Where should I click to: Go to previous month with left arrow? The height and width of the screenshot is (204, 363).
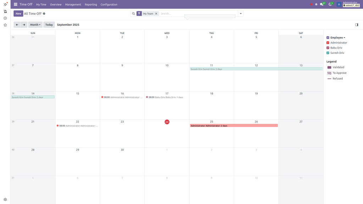coord(17,25)
